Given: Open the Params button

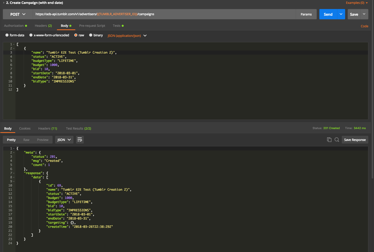Looking at the screenshot, I should click(x=306, y=14).
